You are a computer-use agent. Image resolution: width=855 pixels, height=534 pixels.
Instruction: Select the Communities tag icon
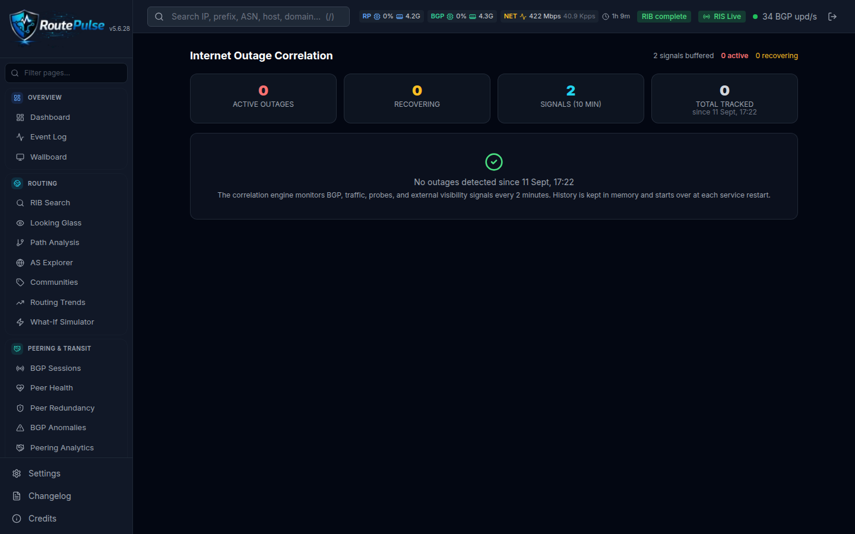[x=20, y=282]
